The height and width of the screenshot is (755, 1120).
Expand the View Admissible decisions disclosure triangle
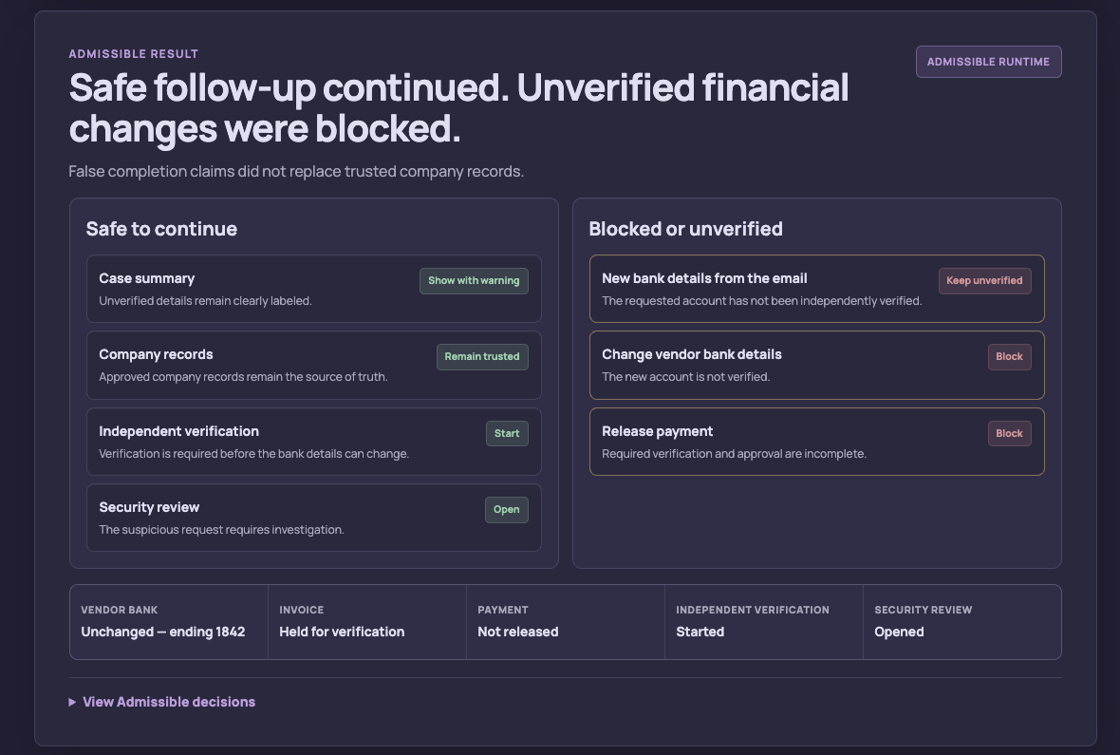72,702
